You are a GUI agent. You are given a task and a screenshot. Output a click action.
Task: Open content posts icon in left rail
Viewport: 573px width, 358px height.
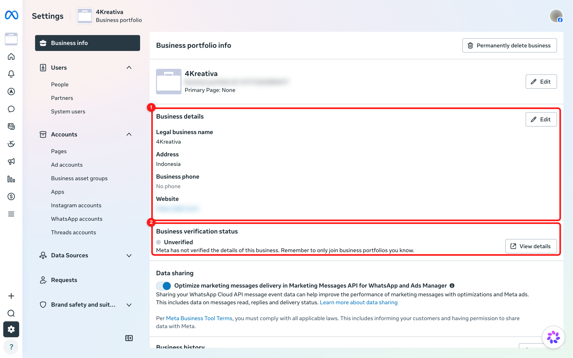coord(11,126)
